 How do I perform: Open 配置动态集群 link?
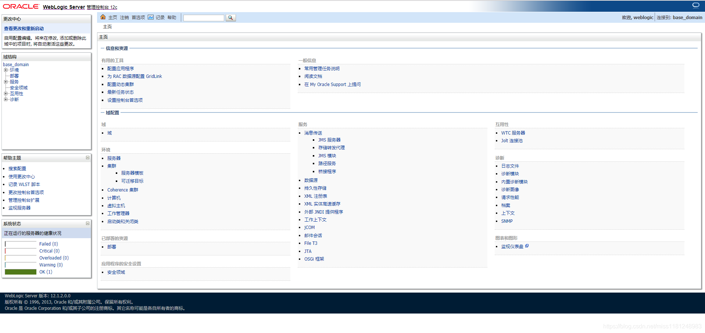121,85
